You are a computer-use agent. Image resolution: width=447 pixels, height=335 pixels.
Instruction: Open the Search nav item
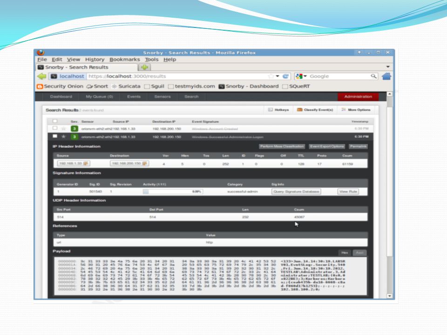(191, 97)
